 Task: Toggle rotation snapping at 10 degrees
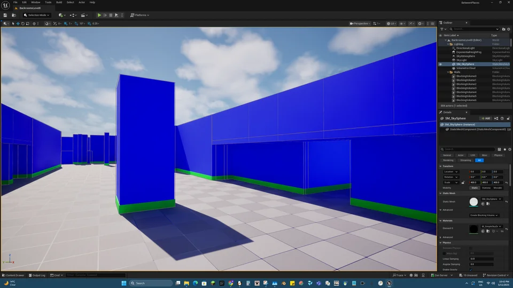tap(76, 23)
